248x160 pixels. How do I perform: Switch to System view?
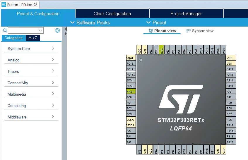point(200,31)
